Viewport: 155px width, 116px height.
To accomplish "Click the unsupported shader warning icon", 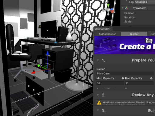I will pyautogui.click(x=99, y=103).
